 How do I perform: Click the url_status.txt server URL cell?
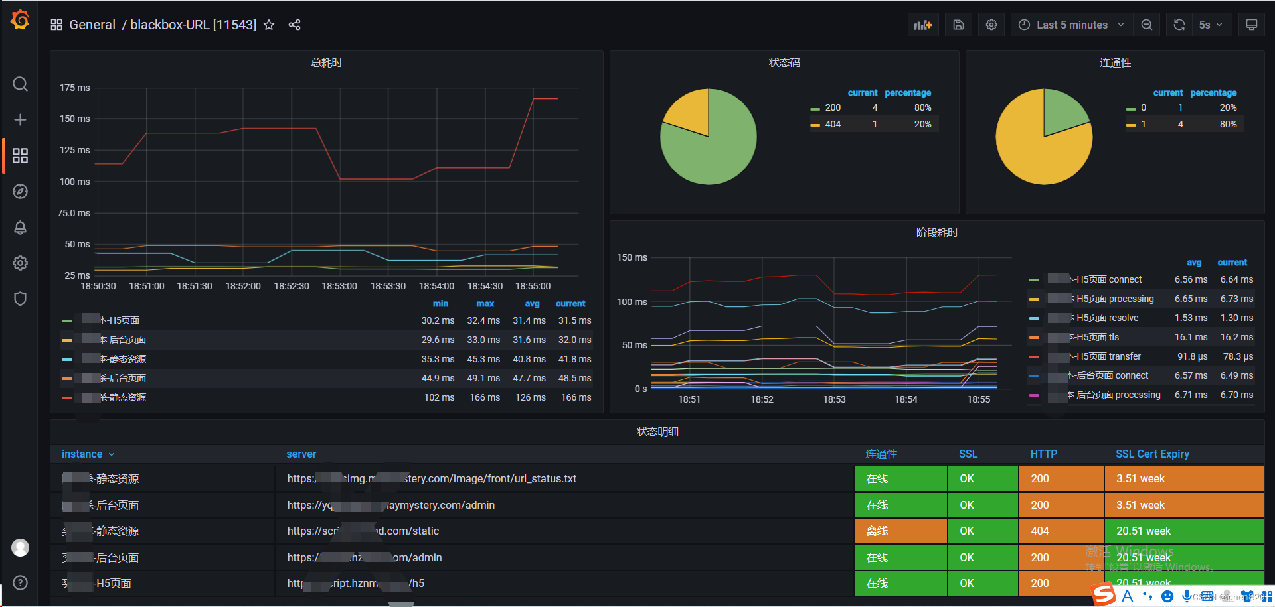tap(564, 479)
